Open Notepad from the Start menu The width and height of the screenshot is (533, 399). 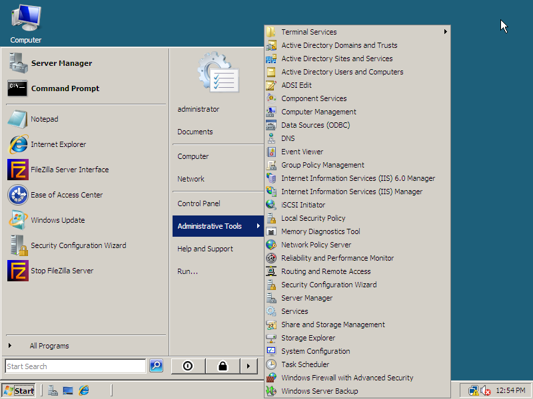(x=86, y=119)
